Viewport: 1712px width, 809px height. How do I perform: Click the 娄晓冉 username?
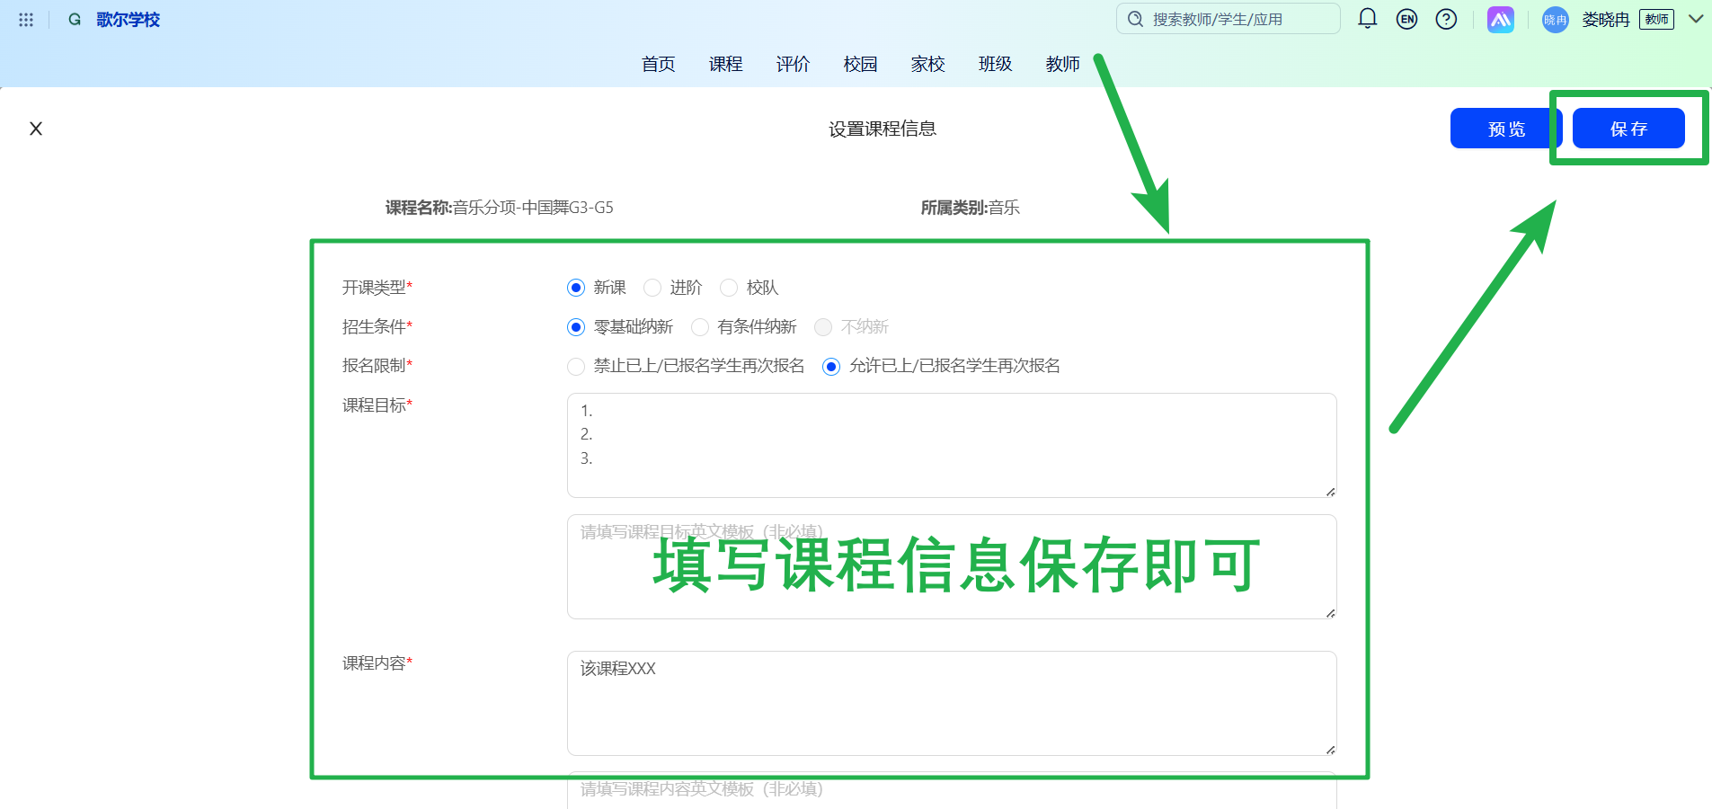tap(1606, 20)
